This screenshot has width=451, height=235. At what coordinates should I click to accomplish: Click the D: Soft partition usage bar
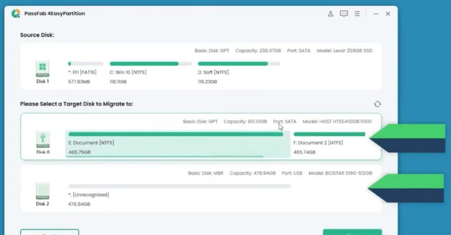(x=239, y=63)
